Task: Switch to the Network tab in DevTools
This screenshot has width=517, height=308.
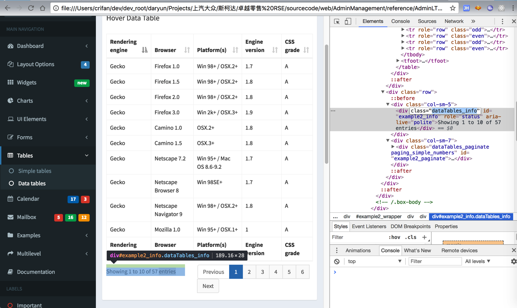Action: [454, 21]
